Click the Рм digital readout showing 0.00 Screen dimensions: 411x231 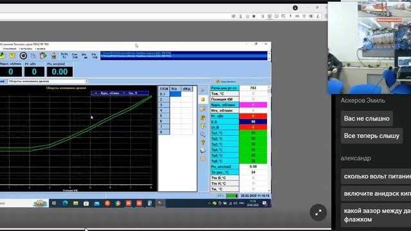point(60,72)
